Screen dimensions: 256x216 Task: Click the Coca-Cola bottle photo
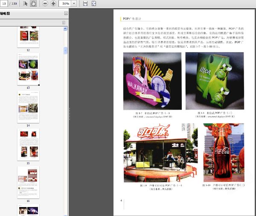point(224,152)
